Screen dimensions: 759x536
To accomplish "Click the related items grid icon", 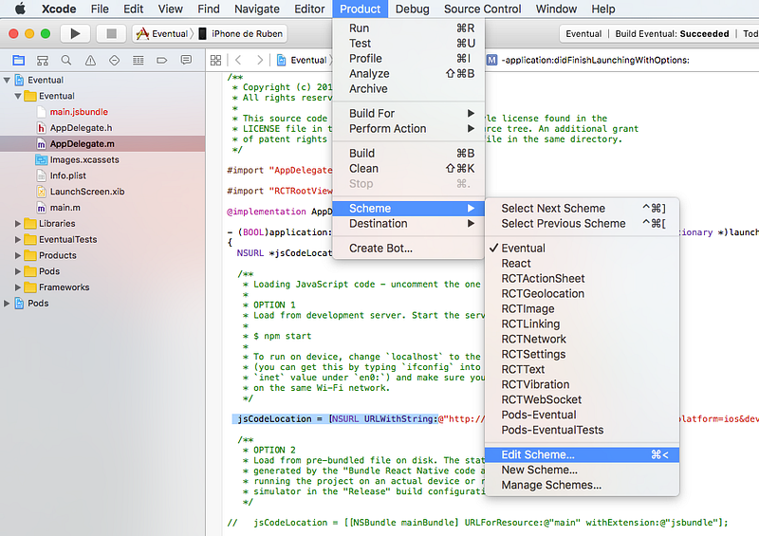I will [x=216, y=60].
